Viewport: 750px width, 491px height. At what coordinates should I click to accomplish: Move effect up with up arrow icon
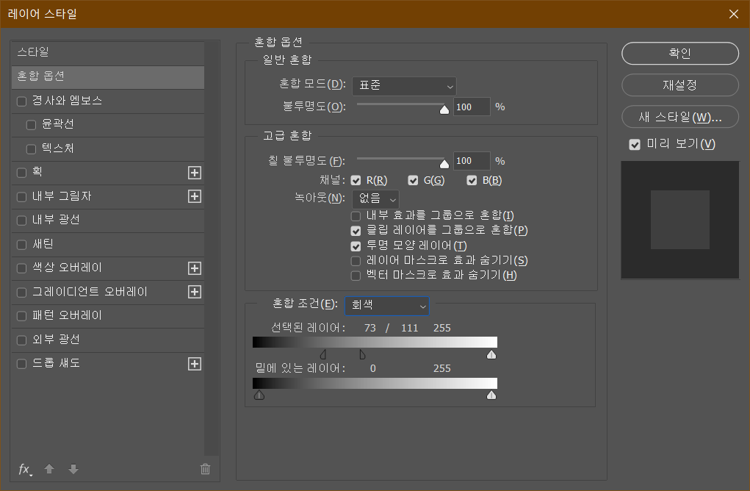coord(49,469)
